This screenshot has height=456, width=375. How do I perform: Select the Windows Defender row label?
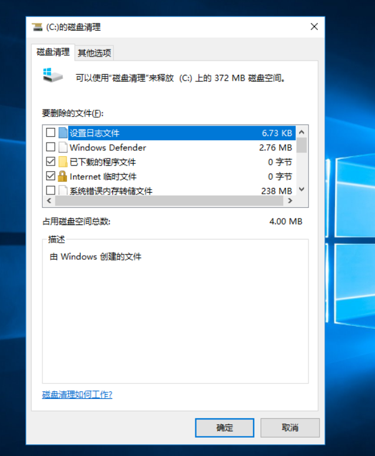point(108,148)
